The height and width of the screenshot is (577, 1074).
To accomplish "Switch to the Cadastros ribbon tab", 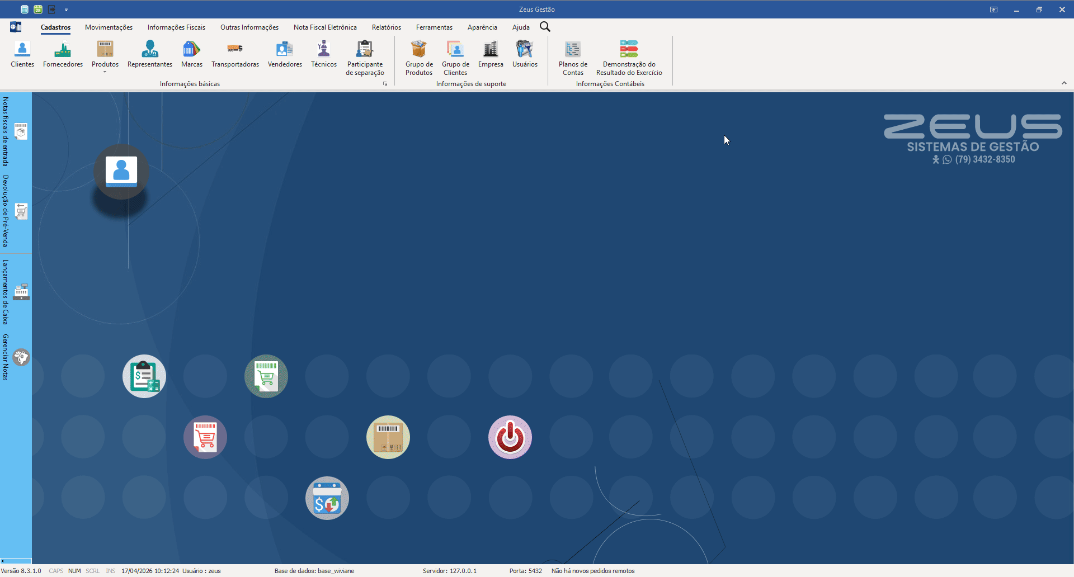I will (56, 27).
